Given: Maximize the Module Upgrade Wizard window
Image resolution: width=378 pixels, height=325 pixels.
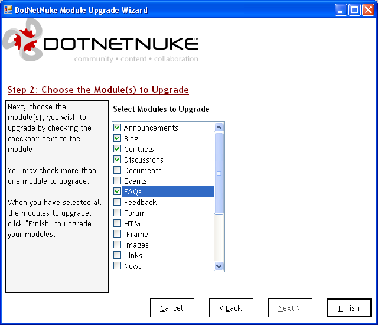Looking at the screenshot, I should click(x=354, y=10).
